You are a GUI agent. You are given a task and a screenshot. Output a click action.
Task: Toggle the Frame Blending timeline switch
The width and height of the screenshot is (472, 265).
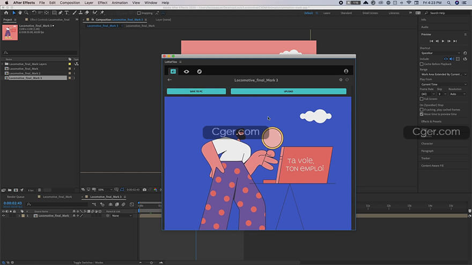(117, 205)
